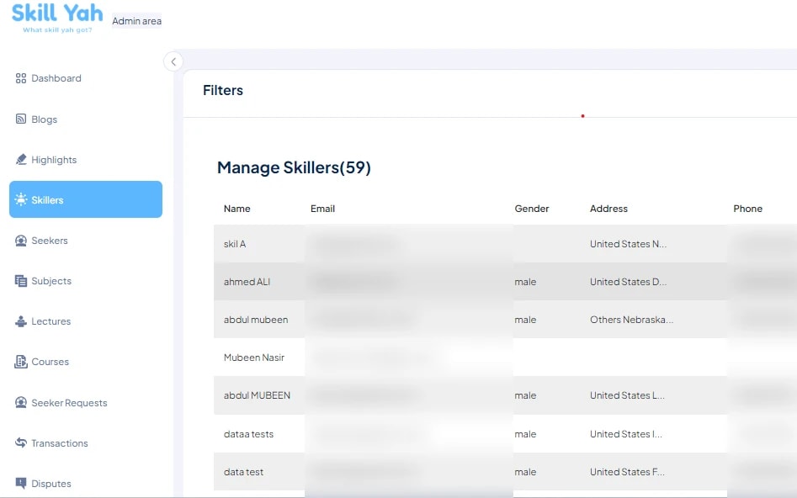Click the Gender column header
The height and width of the screenshot is (498, 797).
coord(532,209)
